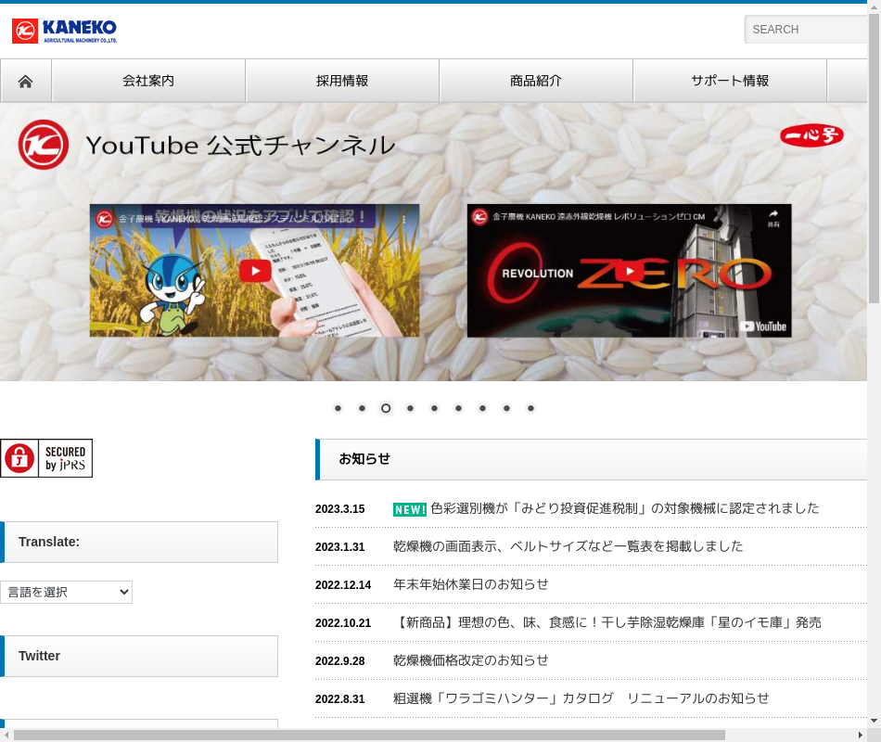Open the 商品紹介 menu
Viewport: 881px width, 742px height.
click(x=536, y=81)
